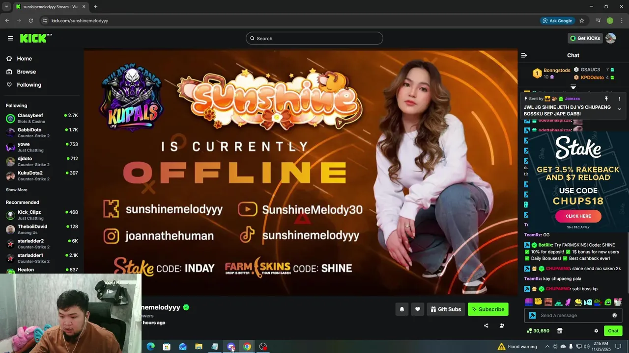
Task: Expand the pinned message chevron
Action: (x=619, y=109)
